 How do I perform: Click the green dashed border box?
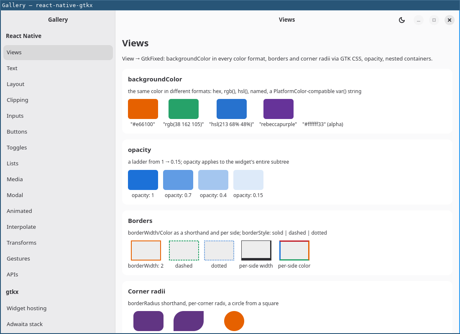tap(184, 250)
